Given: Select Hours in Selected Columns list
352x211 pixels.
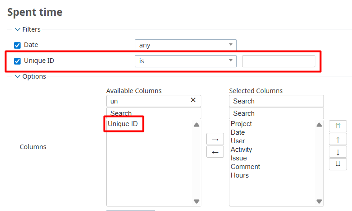Looking at the screenshot, I should 239,175.
